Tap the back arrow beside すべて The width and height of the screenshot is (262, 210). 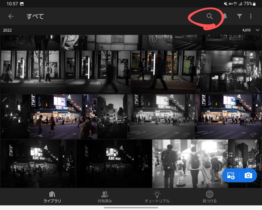(x=11, y=16)
